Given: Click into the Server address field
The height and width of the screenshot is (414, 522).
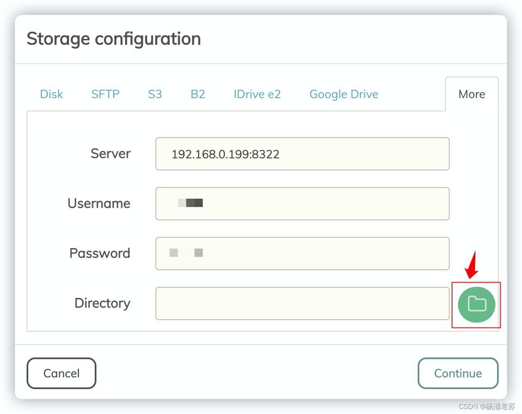Looking at the screenshot, I should 302,154.
